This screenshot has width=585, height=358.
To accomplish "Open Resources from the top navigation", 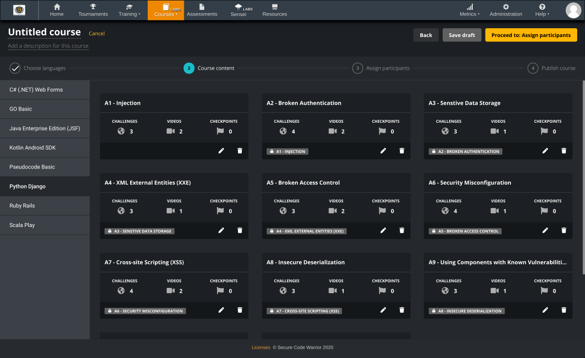I will coord(274,10).
